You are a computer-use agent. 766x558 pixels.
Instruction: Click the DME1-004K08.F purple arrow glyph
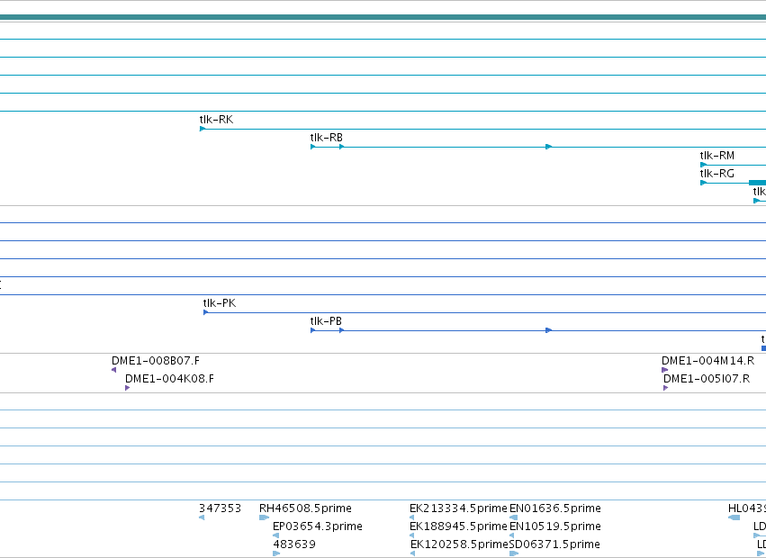coord(128,388)
